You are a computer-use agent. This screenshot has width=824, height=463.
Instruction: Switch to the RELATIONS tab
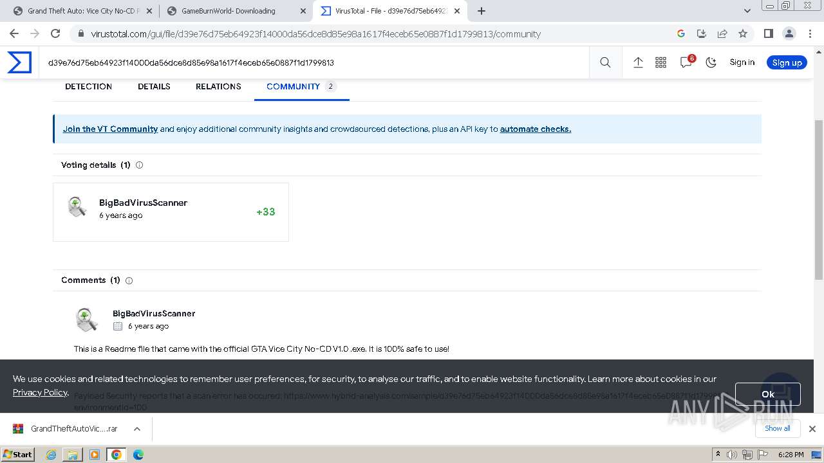pyautogui.click(x=218, y=86)
